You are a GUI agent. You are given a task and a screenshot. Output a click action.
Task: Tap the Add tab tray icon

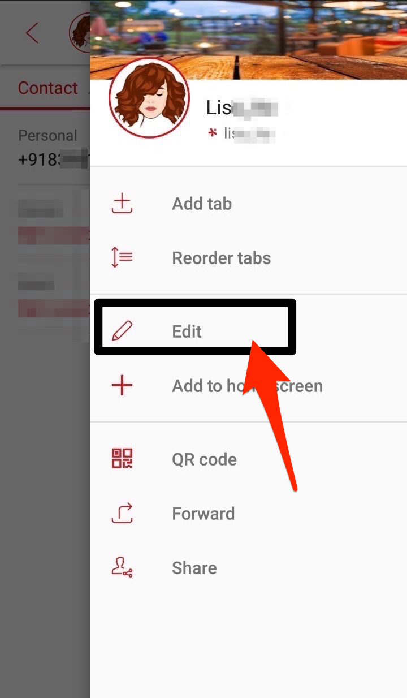(x=122, y=204)
